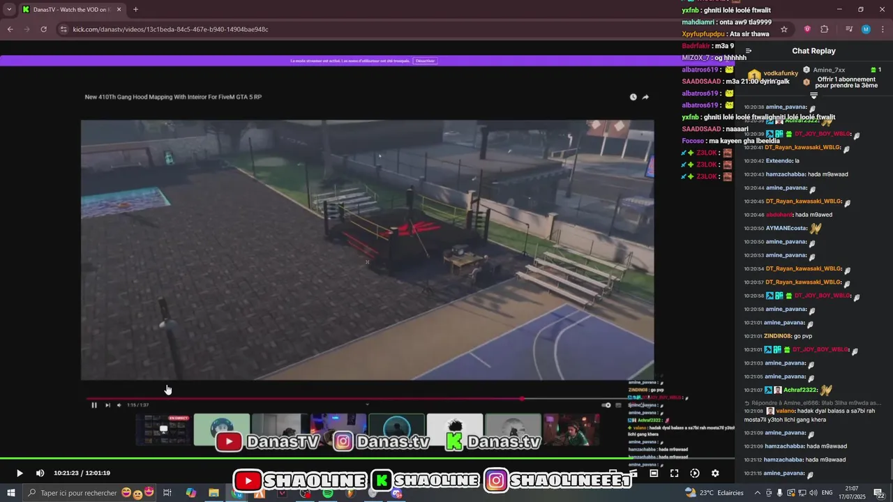Mute the embedded YouTube player volume
The image size is (893, 502).
tap(119, 405)
